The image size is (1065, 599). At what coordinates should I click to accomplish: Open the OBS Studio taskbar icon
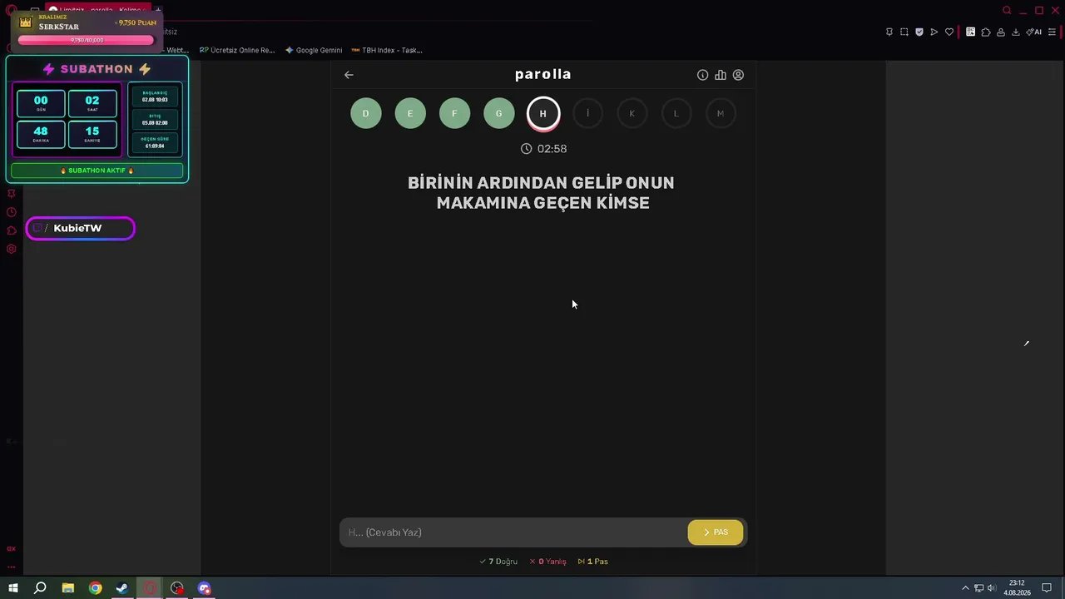(177, 588)
